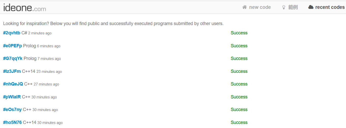This screenshot has height=128, width=346.
Task: View C++14 code #lz3JFm
Action: tap(12, 71)
